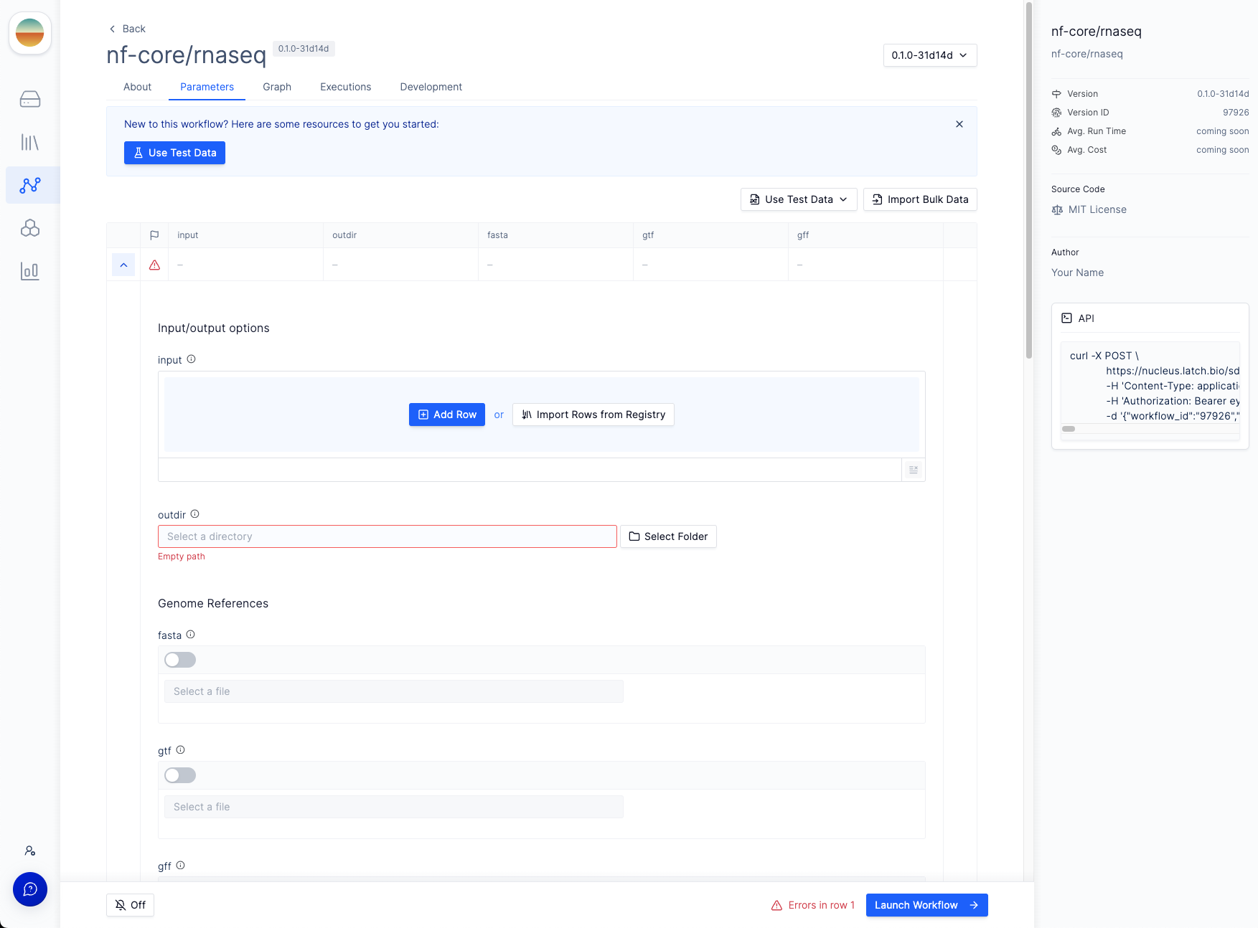
Task: Click the gtf Select a file field
Action: (394, 807)
